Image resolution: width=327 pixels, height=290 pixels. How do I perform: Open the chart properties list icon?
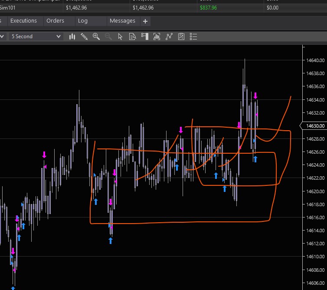tap(193, 36)
